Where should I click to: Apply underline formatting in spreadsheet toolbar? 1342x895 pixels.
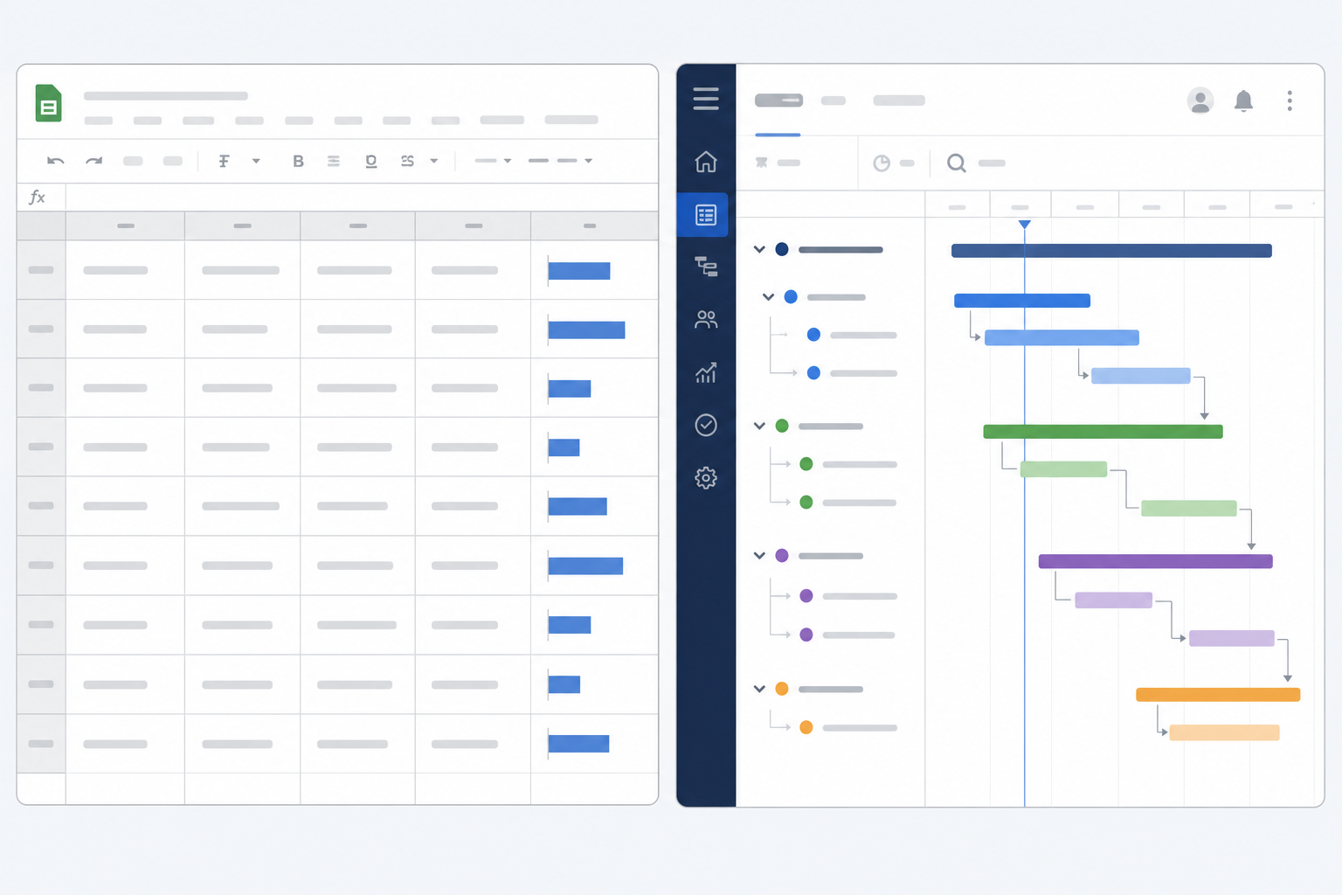click(x=371, y=161)
